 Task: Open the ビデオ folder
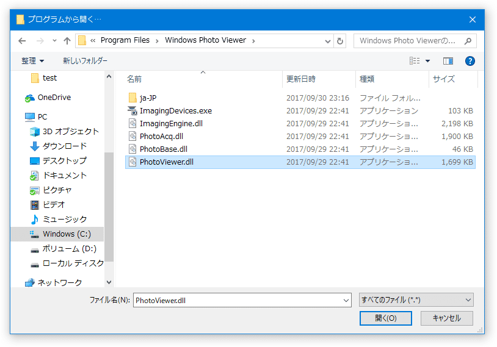click(x=48, y=204)
